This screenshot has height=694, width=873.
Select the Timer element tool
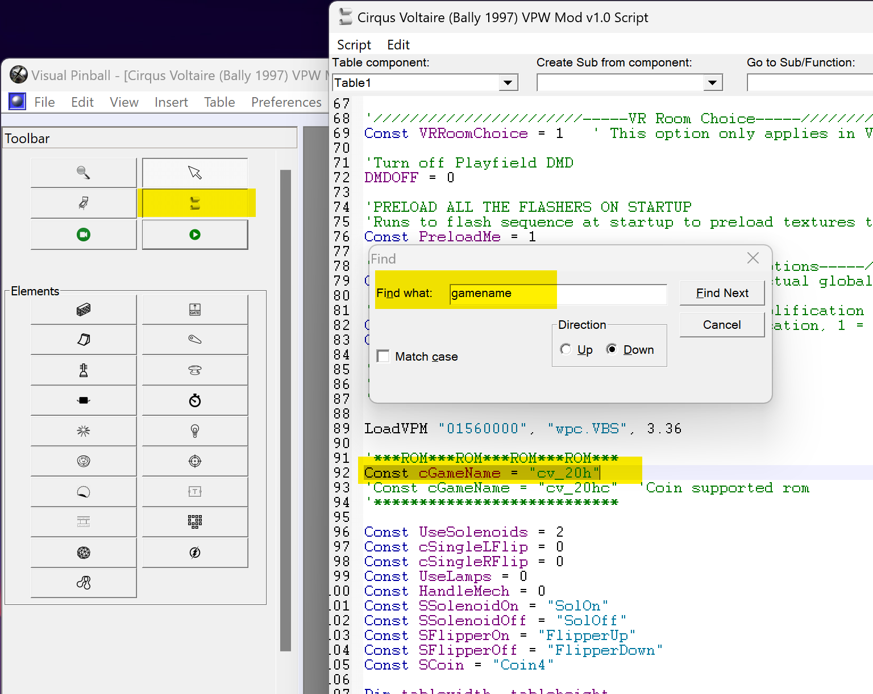(195, 400)
